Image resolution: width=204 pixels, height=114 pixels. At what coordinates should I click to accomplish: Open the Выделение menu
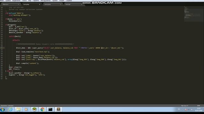[16, 1]
